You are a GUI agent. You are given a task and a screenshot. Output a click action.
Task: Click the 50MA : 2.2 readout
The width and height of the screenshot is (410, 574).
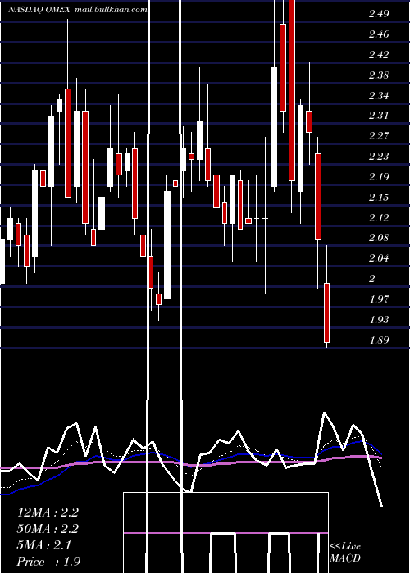[48, 529]
